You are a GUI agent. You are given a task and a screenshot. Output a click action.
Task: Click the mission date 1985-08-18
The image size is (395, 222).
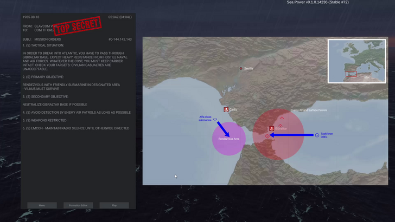tap(30, 17)
